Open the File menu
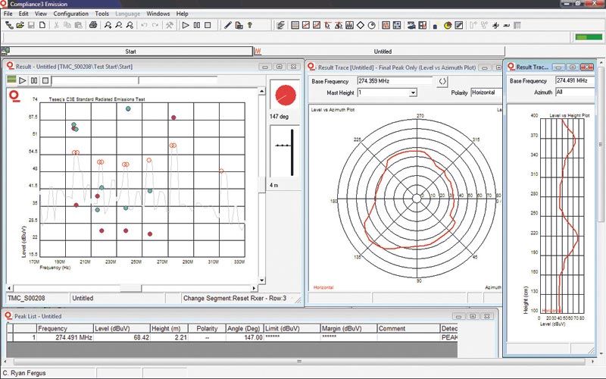606x379 pixels. pyautogui.click(x=8, y=14)
